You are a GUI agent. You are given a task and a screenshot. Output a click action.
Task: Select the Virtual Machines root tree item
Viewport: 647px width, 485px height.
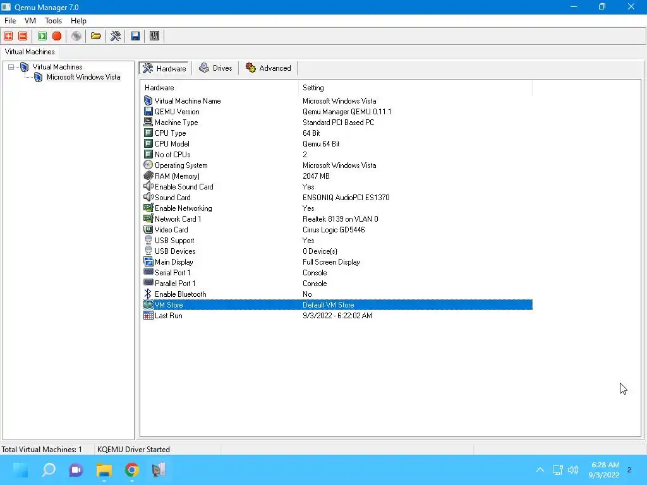57,67
